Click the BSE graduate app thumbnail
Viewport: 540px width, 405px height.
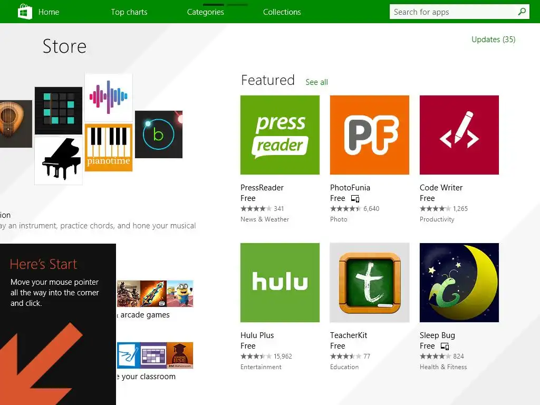pyautogui.click(x=180, y=355)
